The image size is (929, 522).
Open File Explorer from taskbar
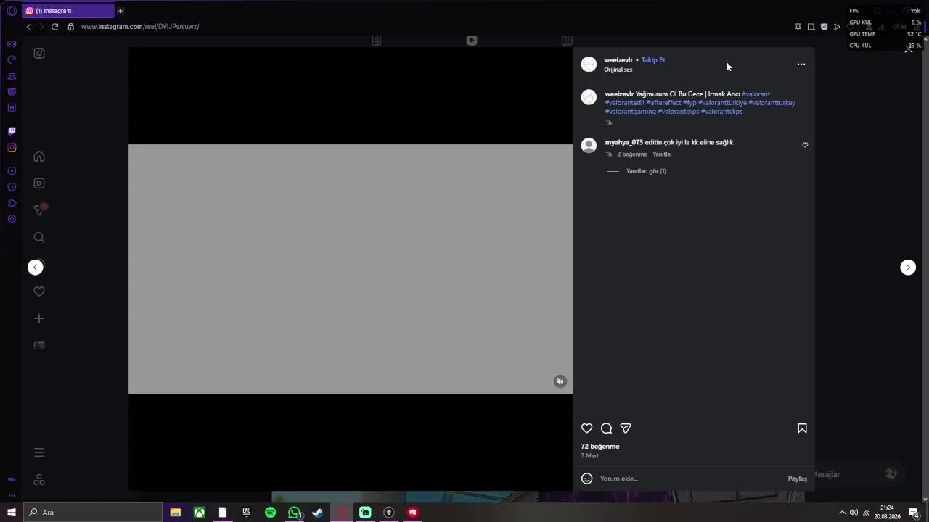[x=176, y=513]
